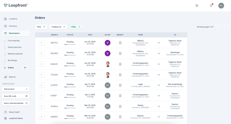Remove the 1 filter chip

[79, 27]
